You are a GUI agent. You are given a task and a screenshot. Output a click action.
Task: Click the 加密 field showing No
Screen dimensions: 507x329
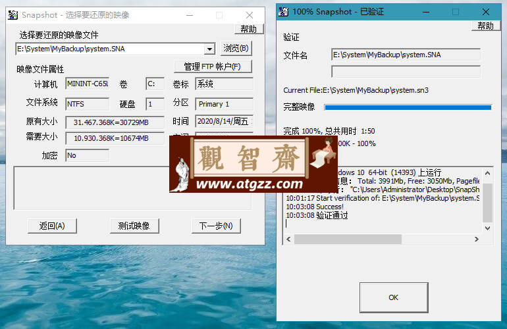[88, 155]
